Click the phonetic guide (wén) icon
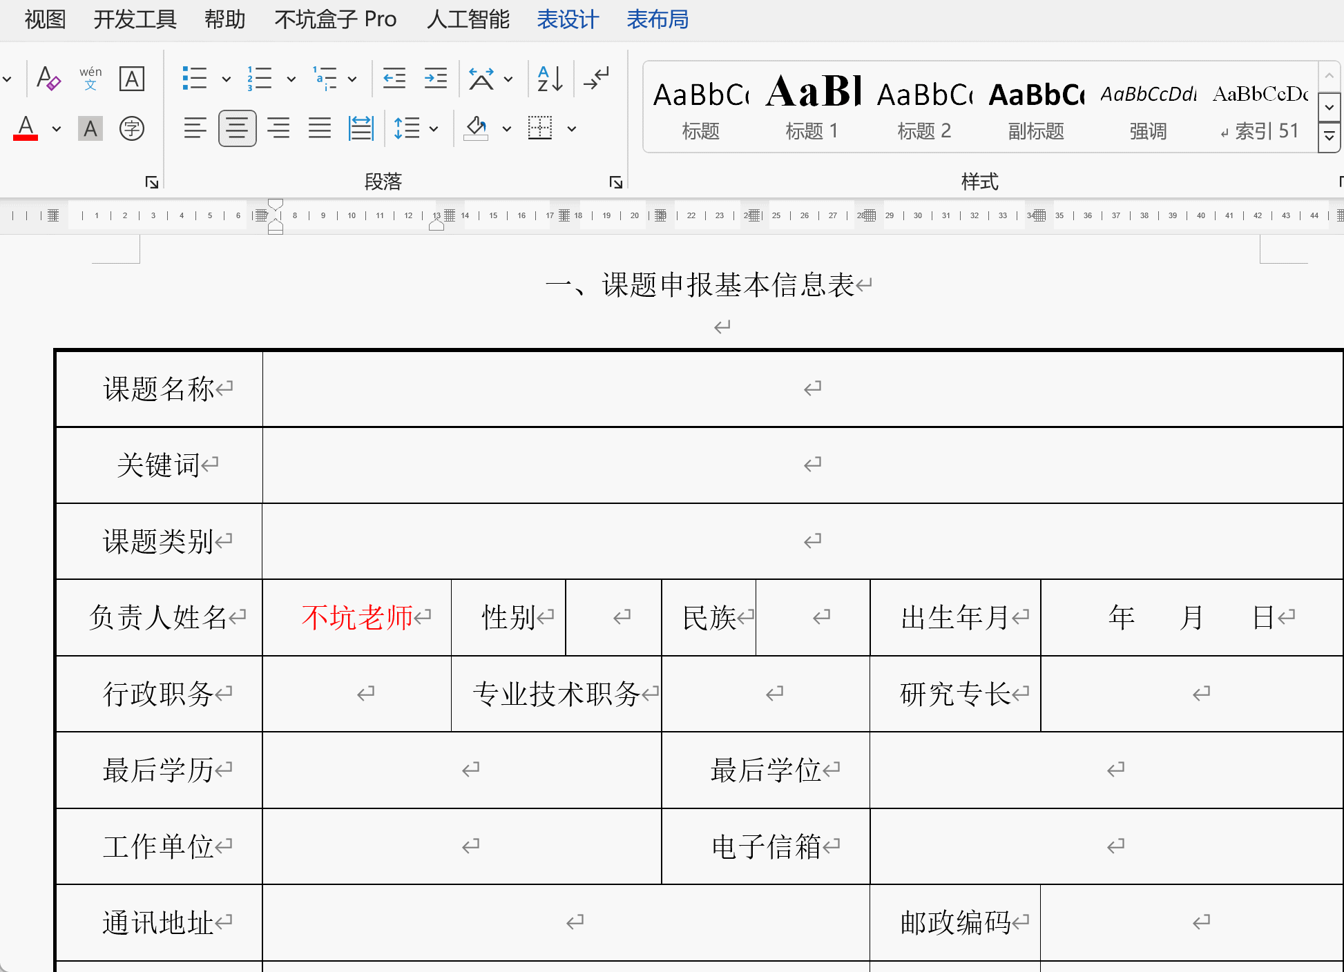This screenshot has height=972, width=1344. coord(90,79)
